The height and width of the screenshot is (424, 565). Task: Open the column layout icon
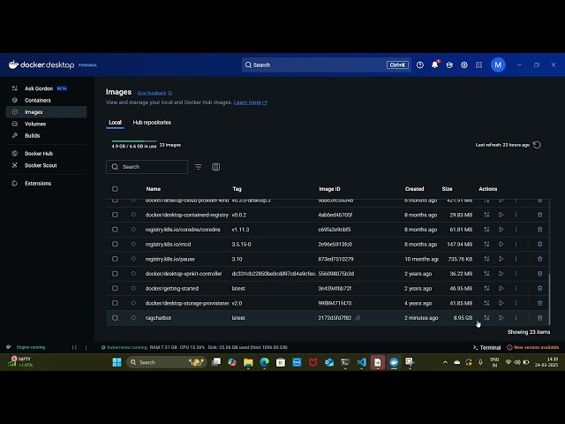point(215,167)
